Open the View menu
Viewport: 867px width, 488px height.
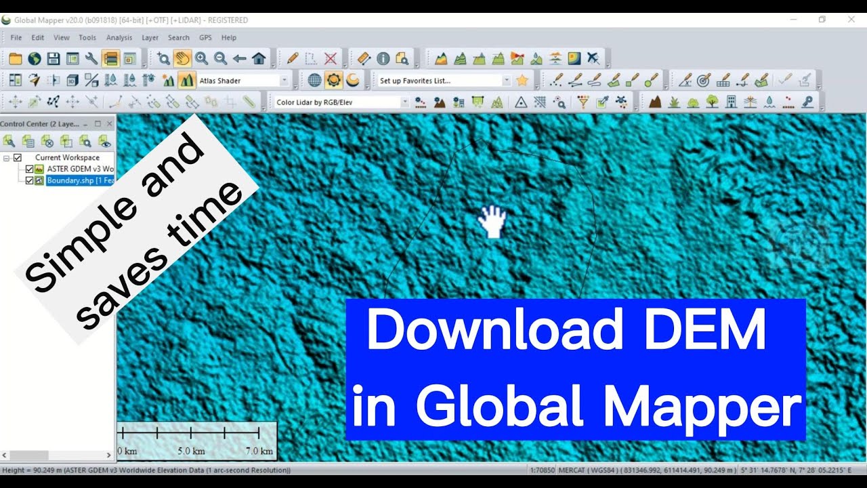coord(62,37)
